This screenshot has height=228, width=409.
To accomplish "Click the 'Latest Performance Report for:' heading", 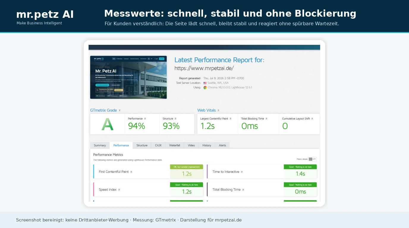I will [219, 60].
